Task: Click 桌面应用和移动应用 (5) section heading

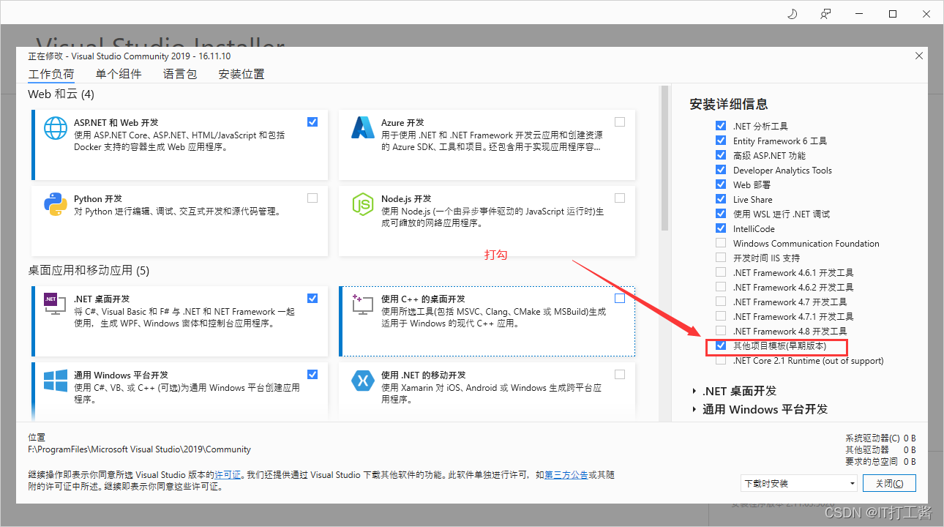Action: (89, 271)
